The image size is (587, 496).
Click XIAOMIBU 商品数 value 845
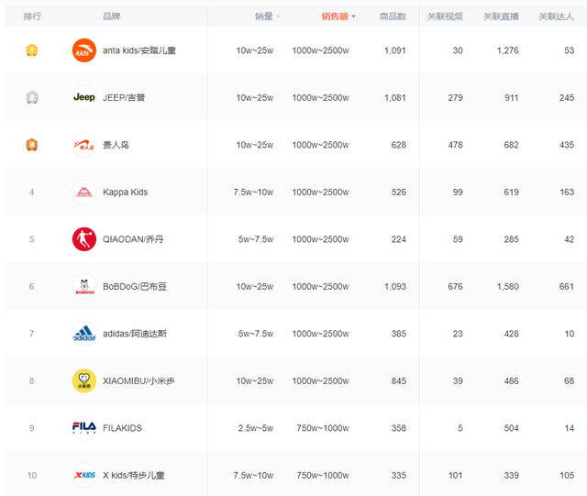(x=399, y=380)
